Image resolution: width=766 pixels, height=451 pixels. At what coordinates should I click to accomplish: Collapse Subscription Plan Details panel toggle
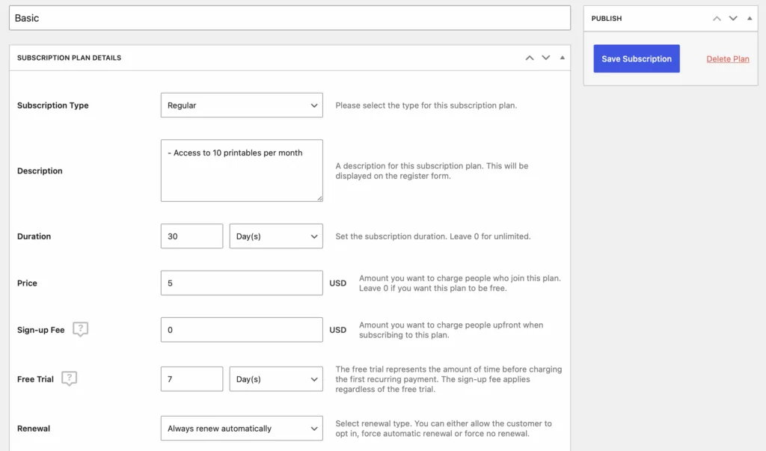(563, 58)
